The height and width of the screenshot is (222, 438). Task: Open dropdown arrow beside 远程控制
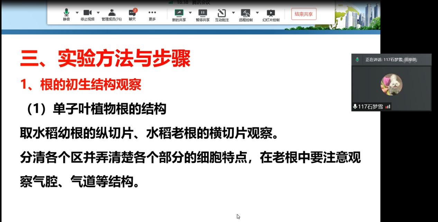click(257, 13)
